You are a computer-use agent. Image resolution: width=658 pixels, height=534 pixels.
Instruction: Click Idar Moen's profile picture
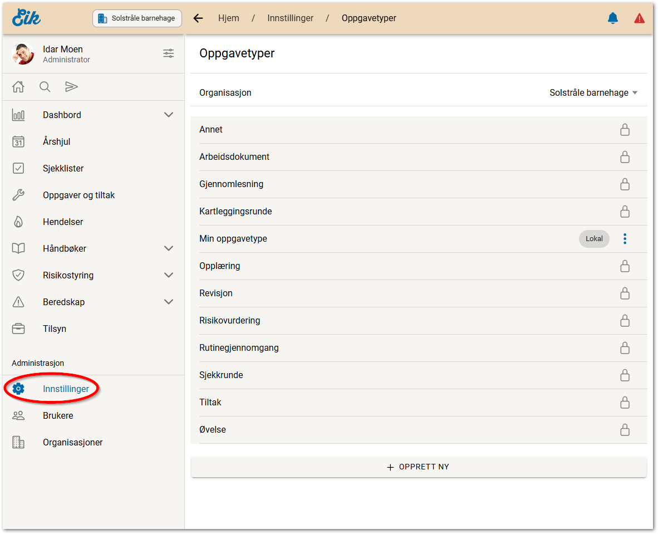pyautogui.click(x=23, y=54)
